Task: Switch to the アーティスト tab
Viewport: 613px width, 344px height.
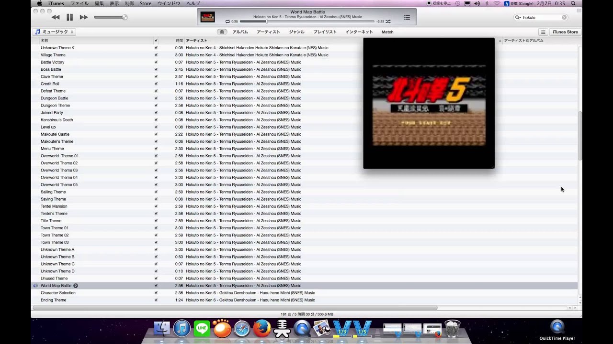Action: (x=268, y=32)
